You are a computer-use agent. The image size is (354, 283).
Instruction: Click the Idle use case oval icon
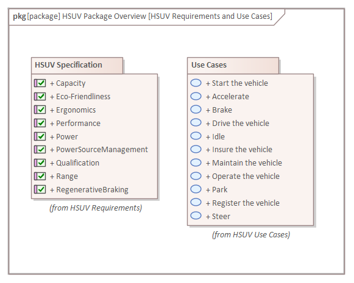(196, 136)
